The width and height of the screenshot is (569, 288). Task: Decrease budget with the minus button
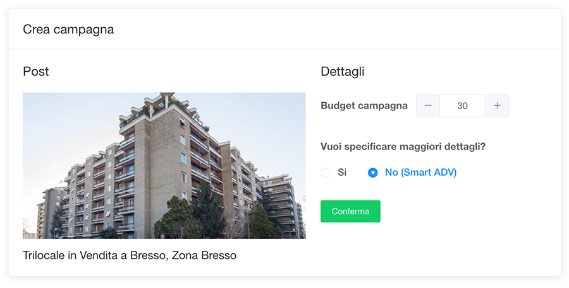pos(428,106)
